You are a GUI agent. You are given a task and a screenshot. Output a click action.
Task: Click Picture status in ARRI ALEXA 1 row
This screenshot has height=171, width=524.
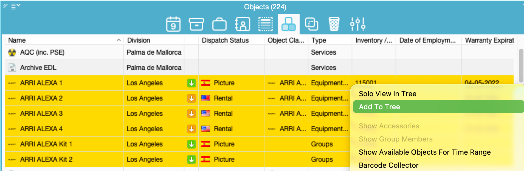tap(224, 83)
